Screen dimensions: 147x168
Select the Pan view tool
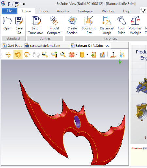(x=8, y=55)
